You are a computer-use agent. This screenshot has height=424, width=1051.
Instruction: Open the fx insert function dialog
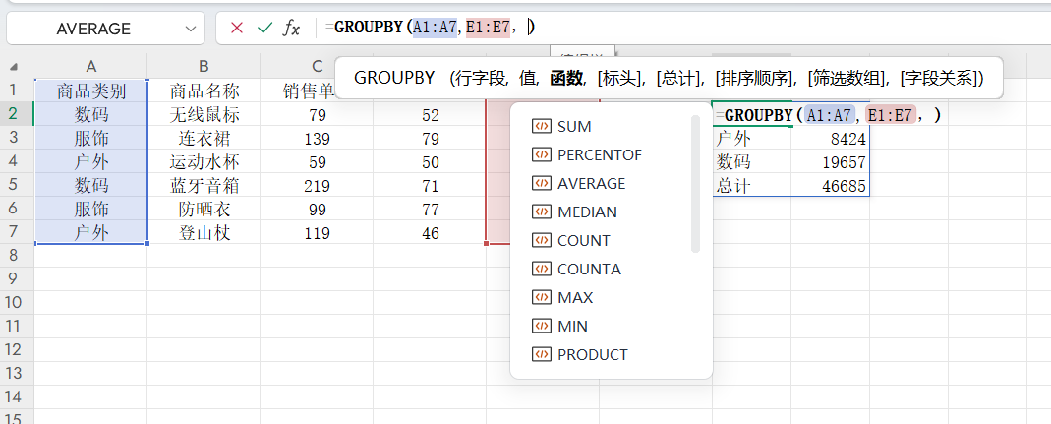pyautogui.click(x=291, y=29)
